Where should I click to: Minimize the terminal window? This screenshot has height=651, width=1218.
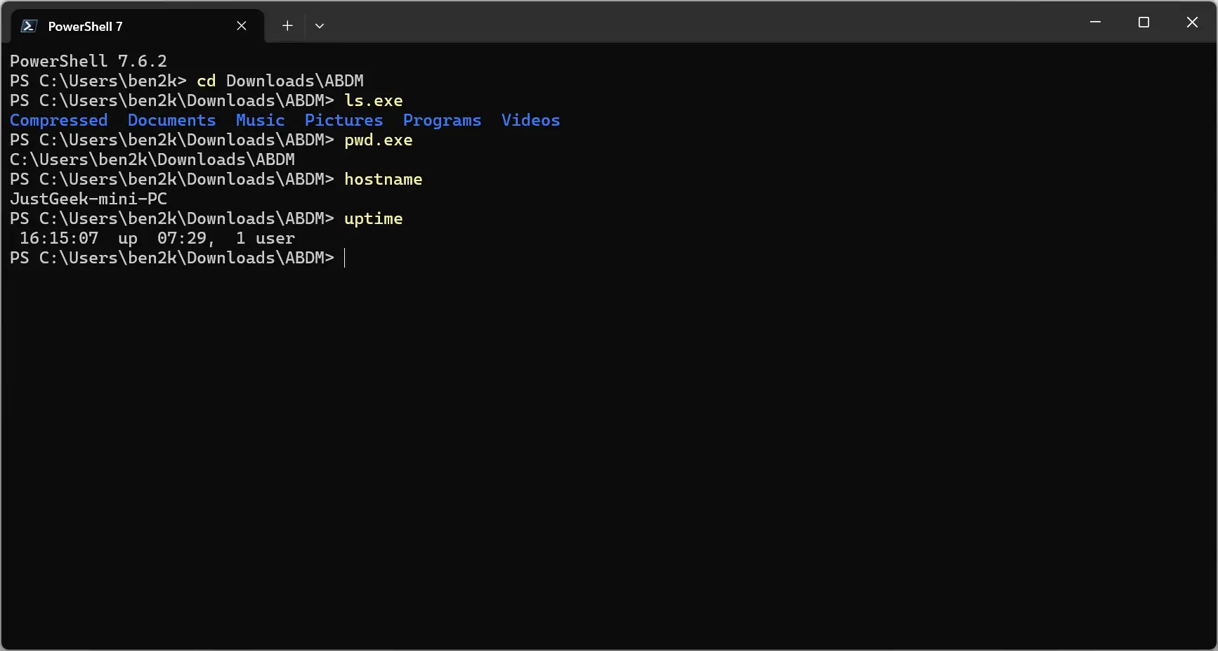1095,22
